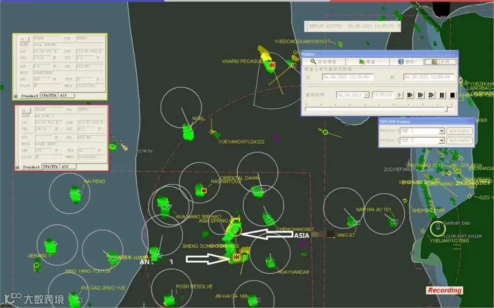Click the REPLAY ACTIVE status banner

coord(353,26)
